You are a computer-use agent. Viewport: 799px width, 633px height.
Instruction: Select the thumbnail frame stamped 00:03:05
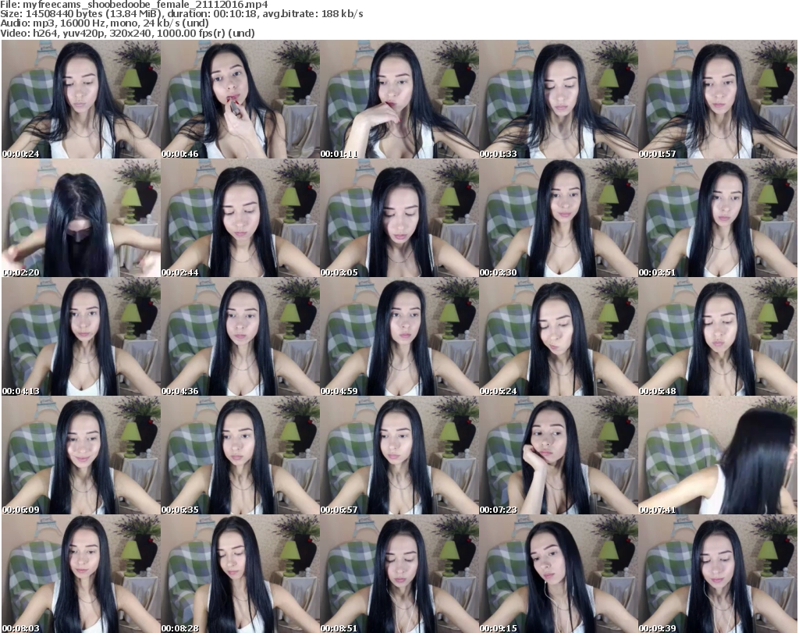(x=399, y=218)
